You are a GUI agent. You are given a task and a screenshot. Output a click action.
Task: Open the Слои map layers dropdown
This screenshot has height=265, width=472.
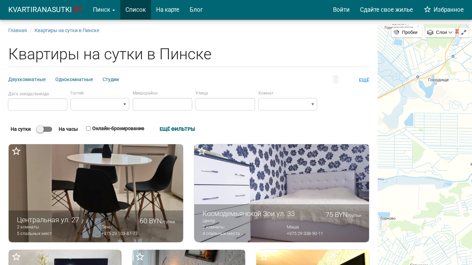click(440, 32)
